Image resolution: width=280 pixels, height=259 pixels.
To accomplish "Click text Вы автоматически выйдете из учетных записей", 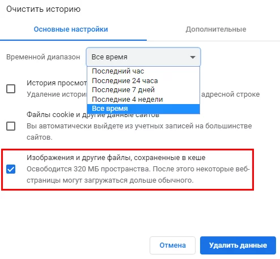I will click(111, 126).
